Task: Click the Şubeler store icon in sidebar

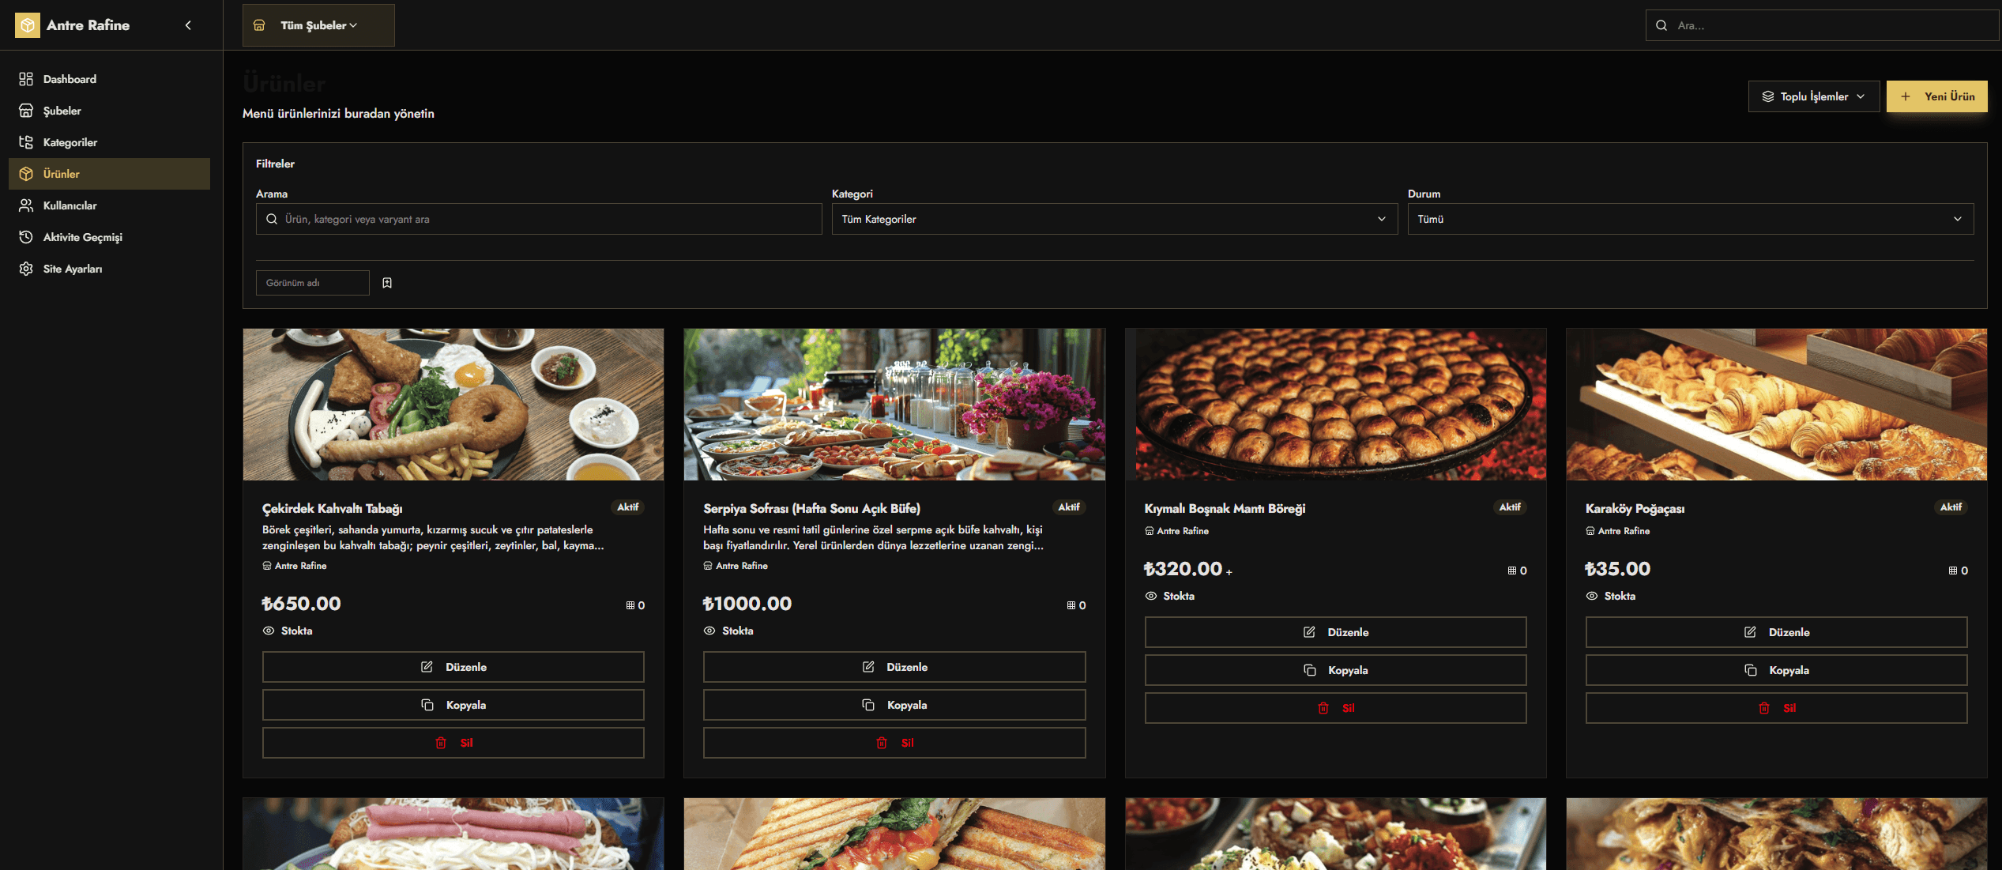Action: pos(26,111)
